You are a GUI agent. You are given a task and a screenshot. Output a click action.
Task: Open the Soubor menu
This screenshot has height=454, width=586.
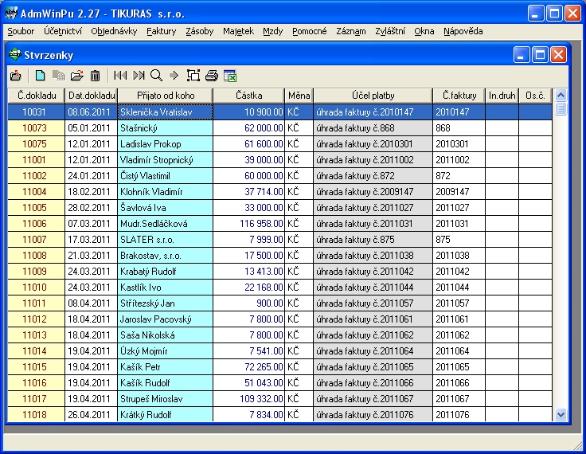[x=21, y=31]
